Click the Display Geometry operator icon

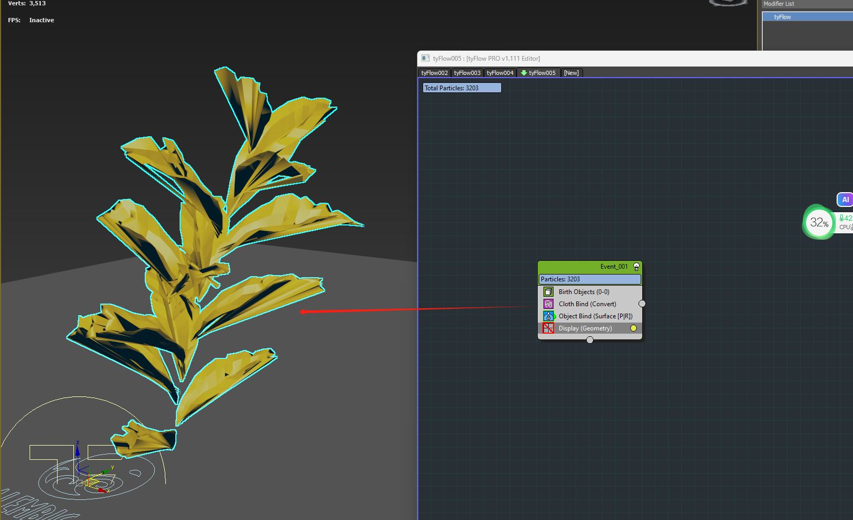point(548,328)
